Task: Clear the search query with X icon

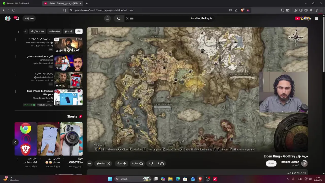Action: click(x=127, y=18)
